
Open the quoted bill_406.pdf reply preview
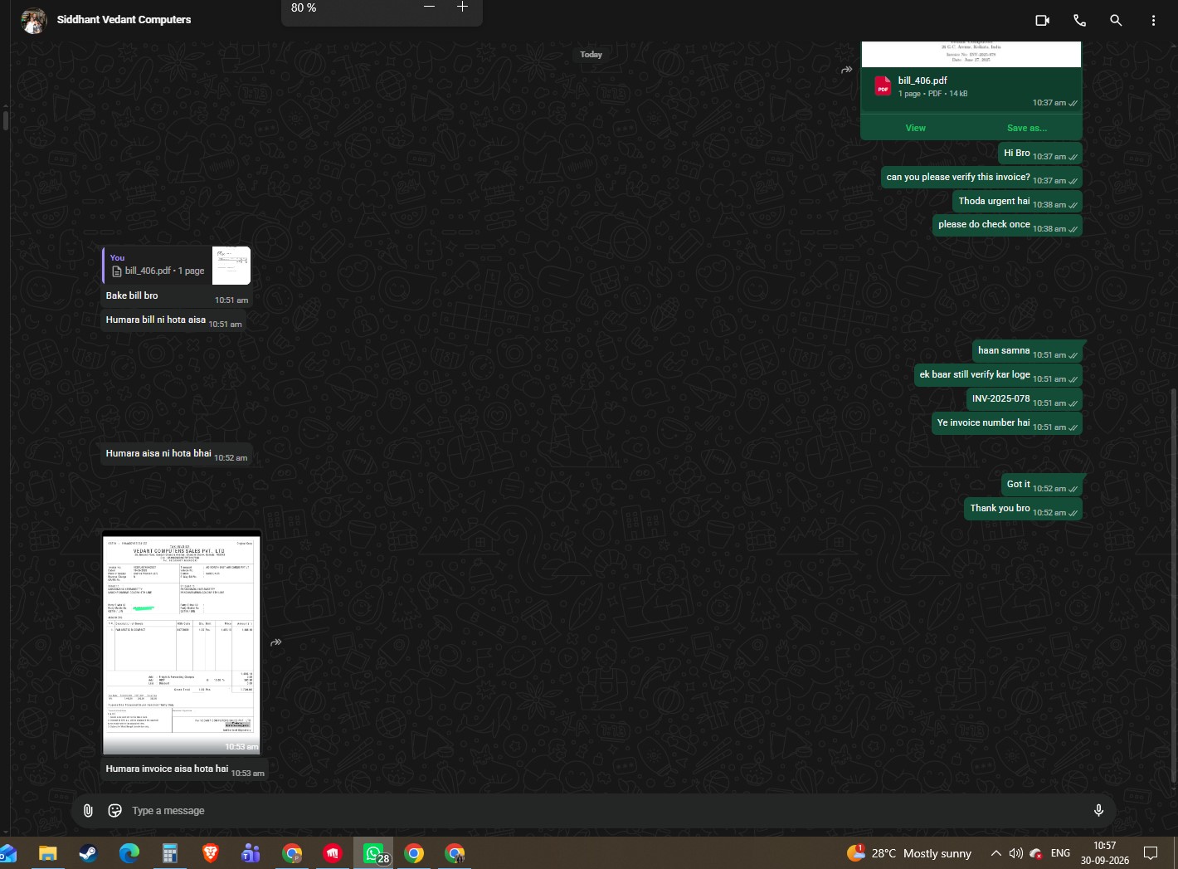point(177,266)
